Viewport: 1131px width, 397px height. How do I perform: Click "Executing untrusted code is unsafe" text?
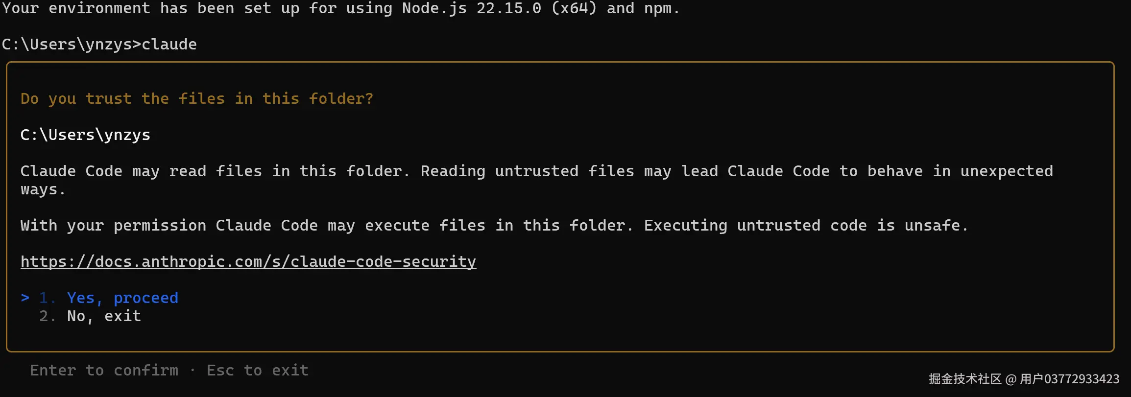[805, 225]
